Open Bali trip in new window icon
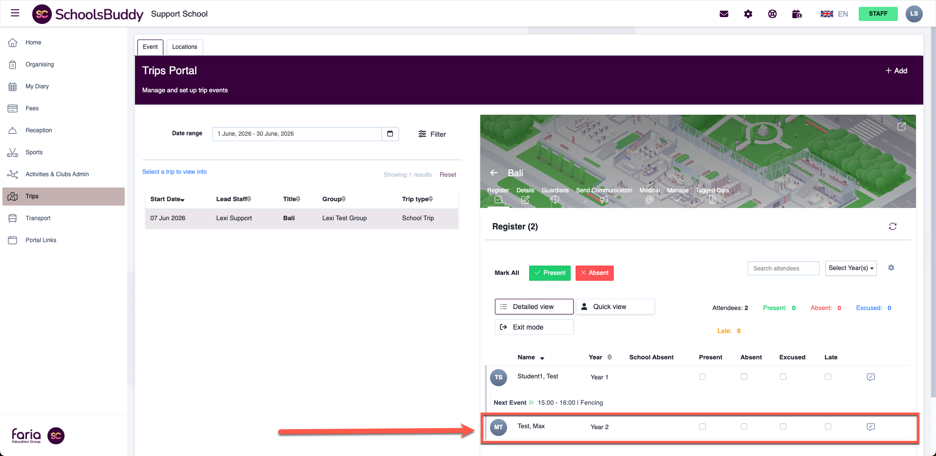Viewport: 936px width, 456px height. pos(901,126)
